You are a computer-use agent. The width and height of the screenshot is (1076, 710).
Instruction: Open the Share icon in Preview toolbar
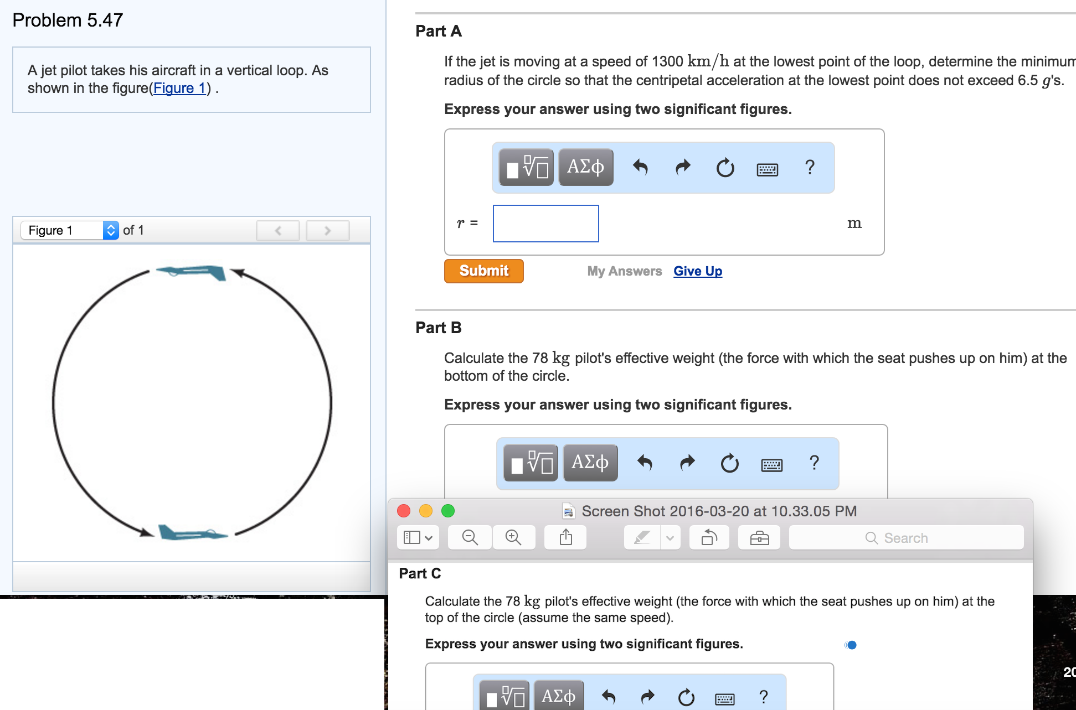(x=565, y=537)
